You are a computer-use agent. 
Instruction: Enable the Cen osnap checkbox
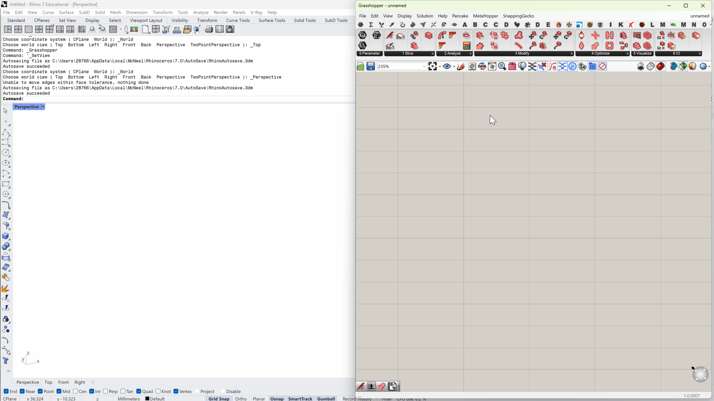[75, 391]
